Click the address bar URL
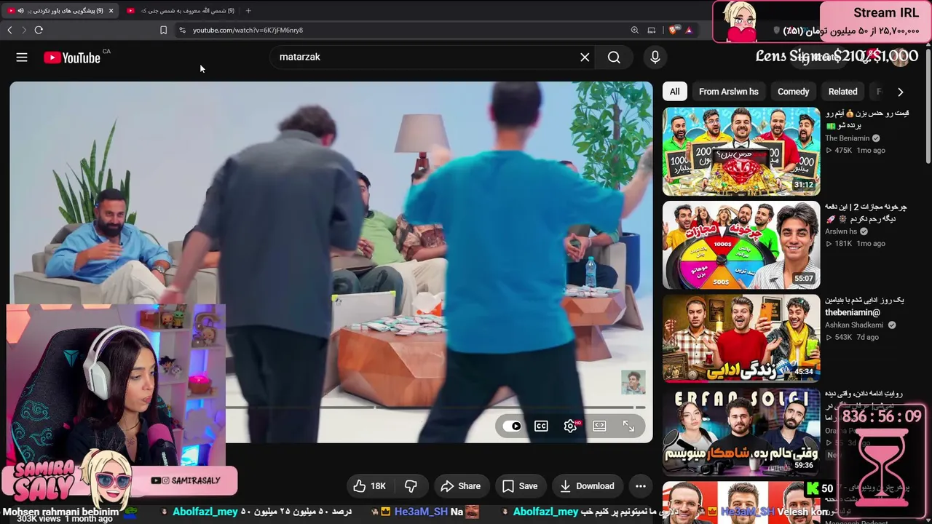This screenshot has width=932, height=524. point(248,30)
